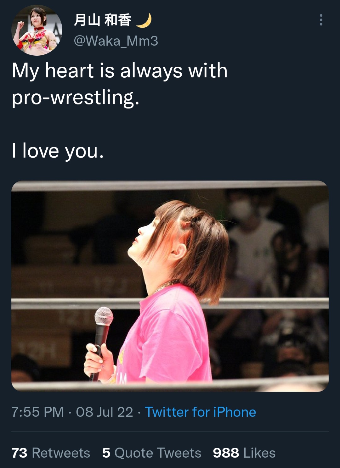
Task: Click the crescent moon emoji beside the name
Action: (x=144, y=20)
